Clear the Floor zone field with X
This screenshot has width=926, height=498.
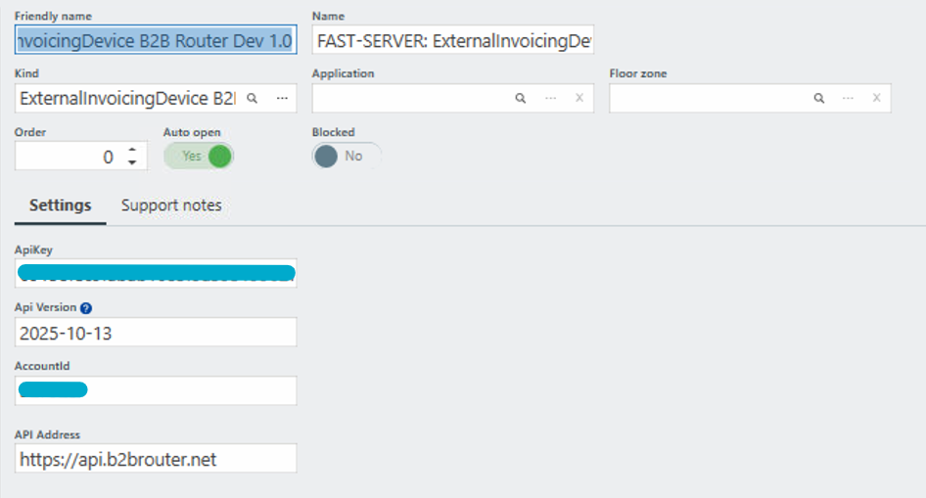(x=876, y=99)
